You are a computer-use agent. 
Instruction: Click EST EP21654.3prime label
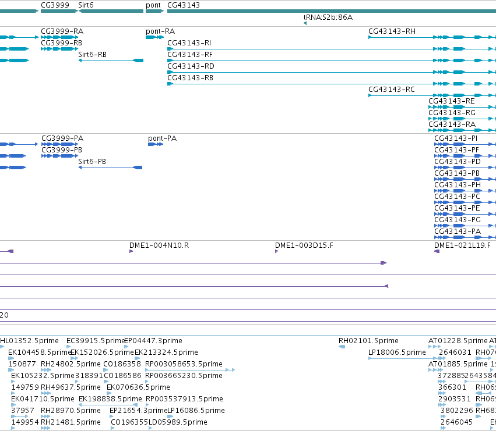coord(138,411)
